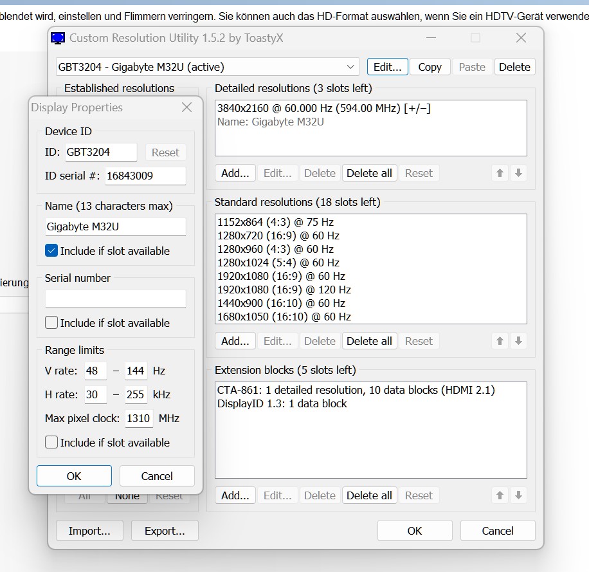
Task: Enable Include if slot available for Serial number
Action: pos(52,323)
